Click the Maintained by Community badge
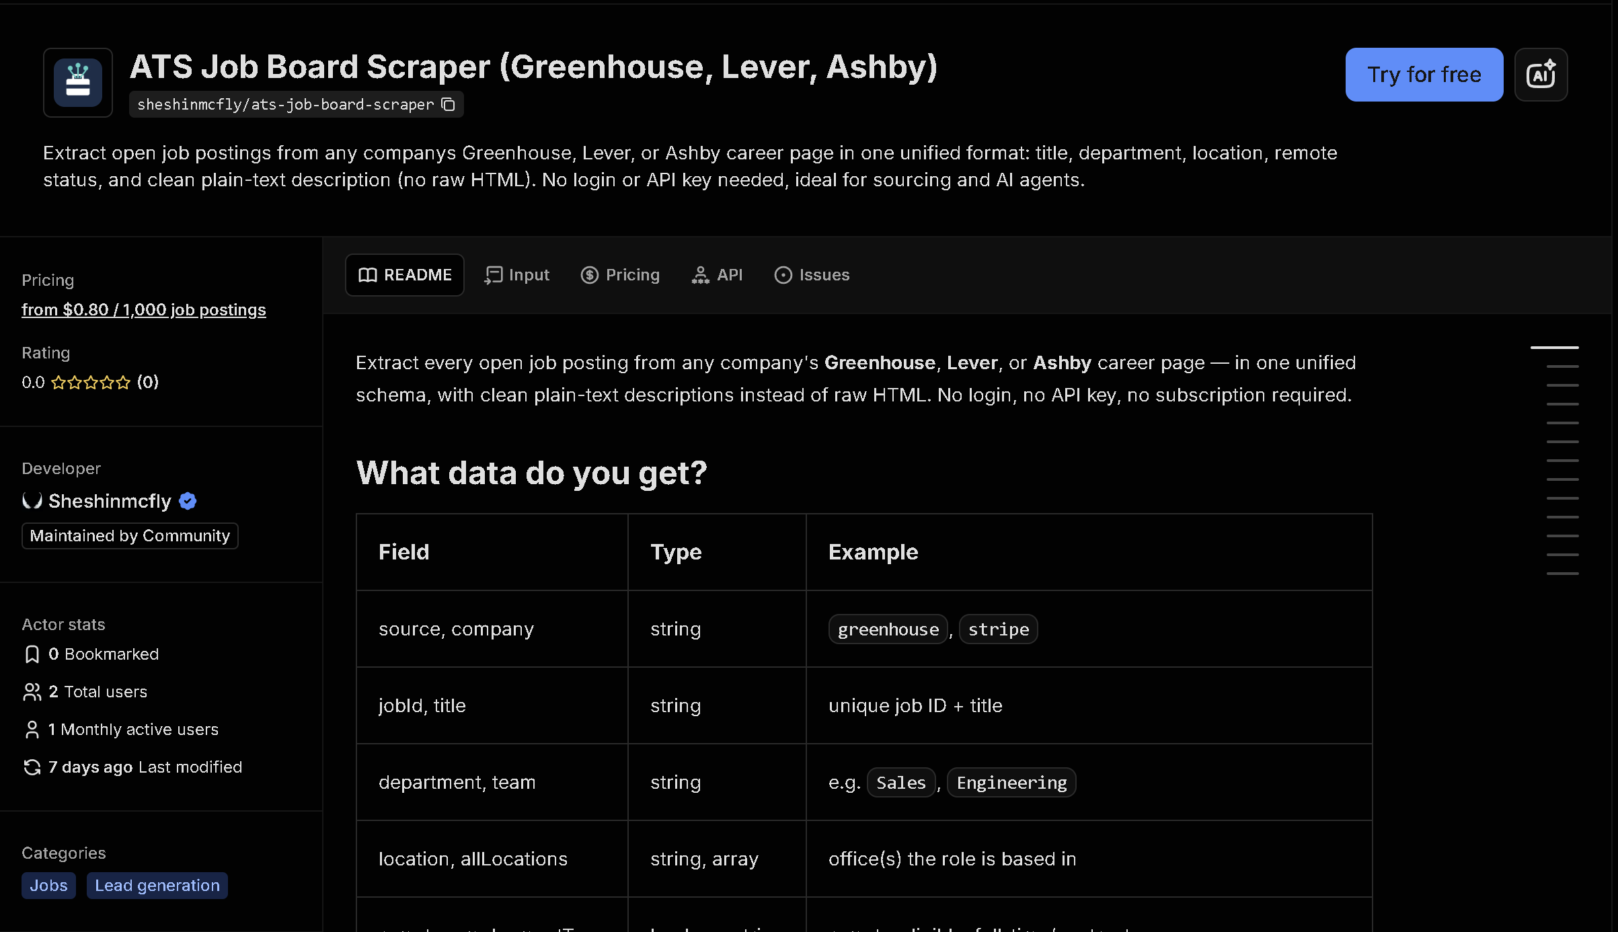Viewport: 1618px width, 932px height. coord(130,536)
